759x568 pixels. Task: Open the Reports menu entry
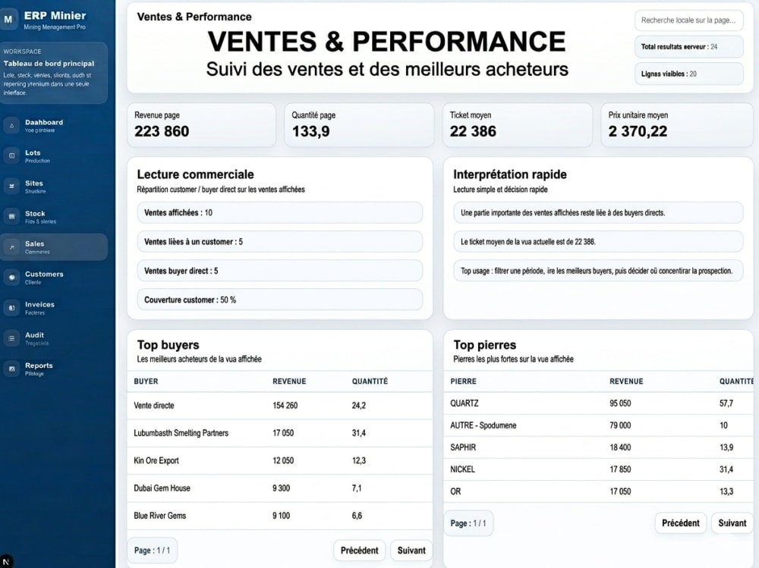click(54, 369)
